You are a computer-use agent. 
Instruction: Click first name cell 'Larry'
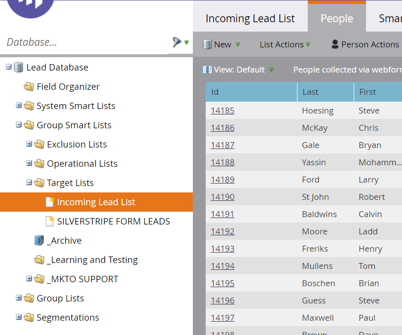pos(368,180)
